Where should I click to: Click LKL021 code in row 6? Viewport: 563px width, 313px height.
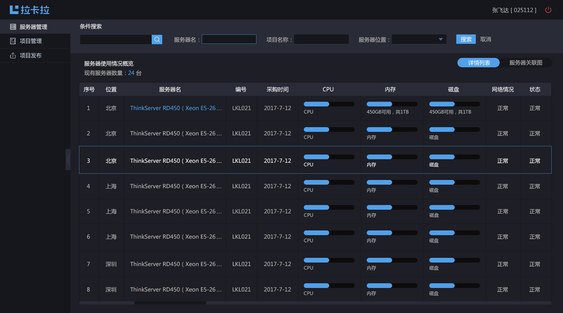[242, 237]
